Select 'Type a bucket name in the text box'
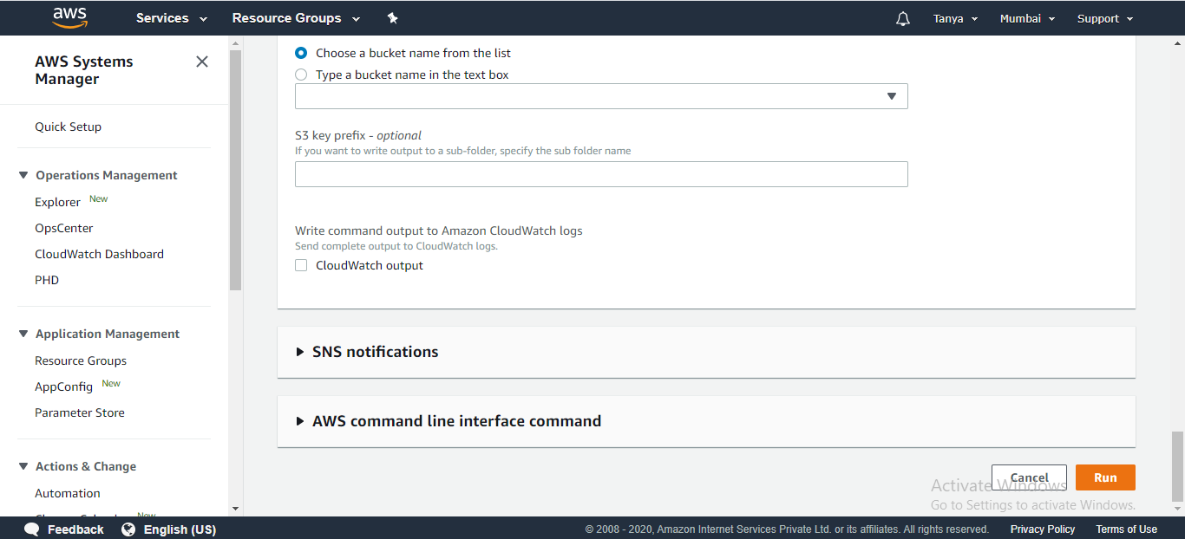The height and width of the screenshot is (539, 1185). 301,75
